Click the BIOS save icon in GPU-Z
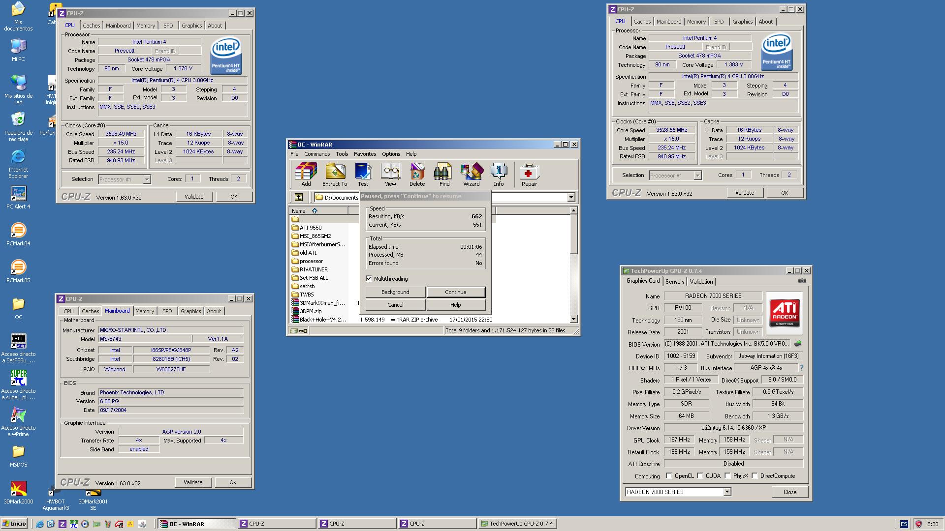The height and width of the screenshot is (531, 945). coord(798,344)
